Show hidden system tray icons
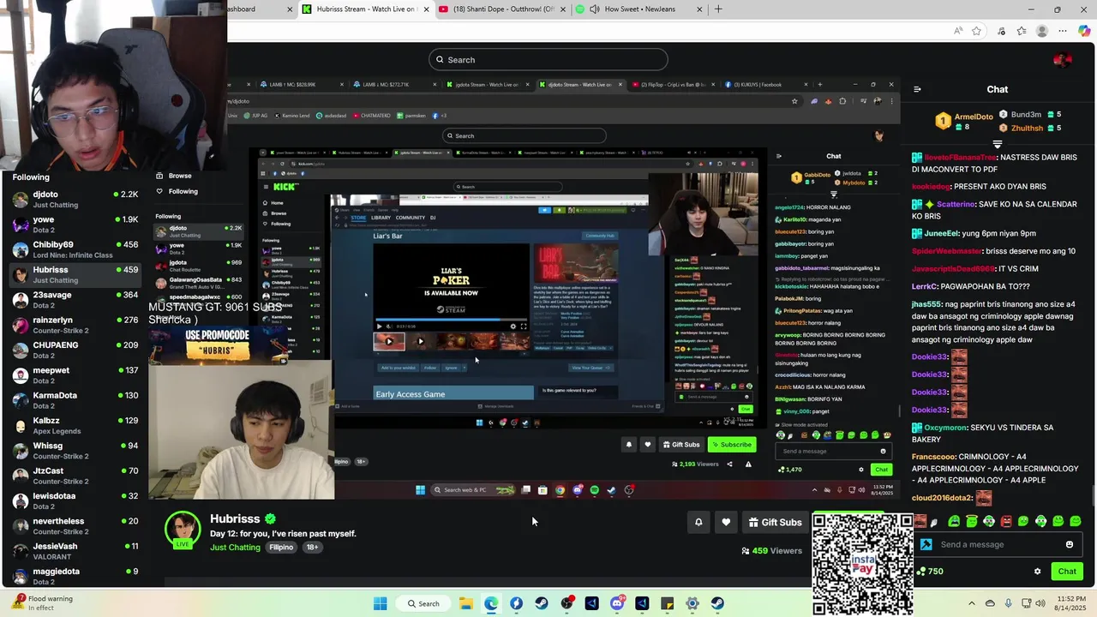 (971, 603)
